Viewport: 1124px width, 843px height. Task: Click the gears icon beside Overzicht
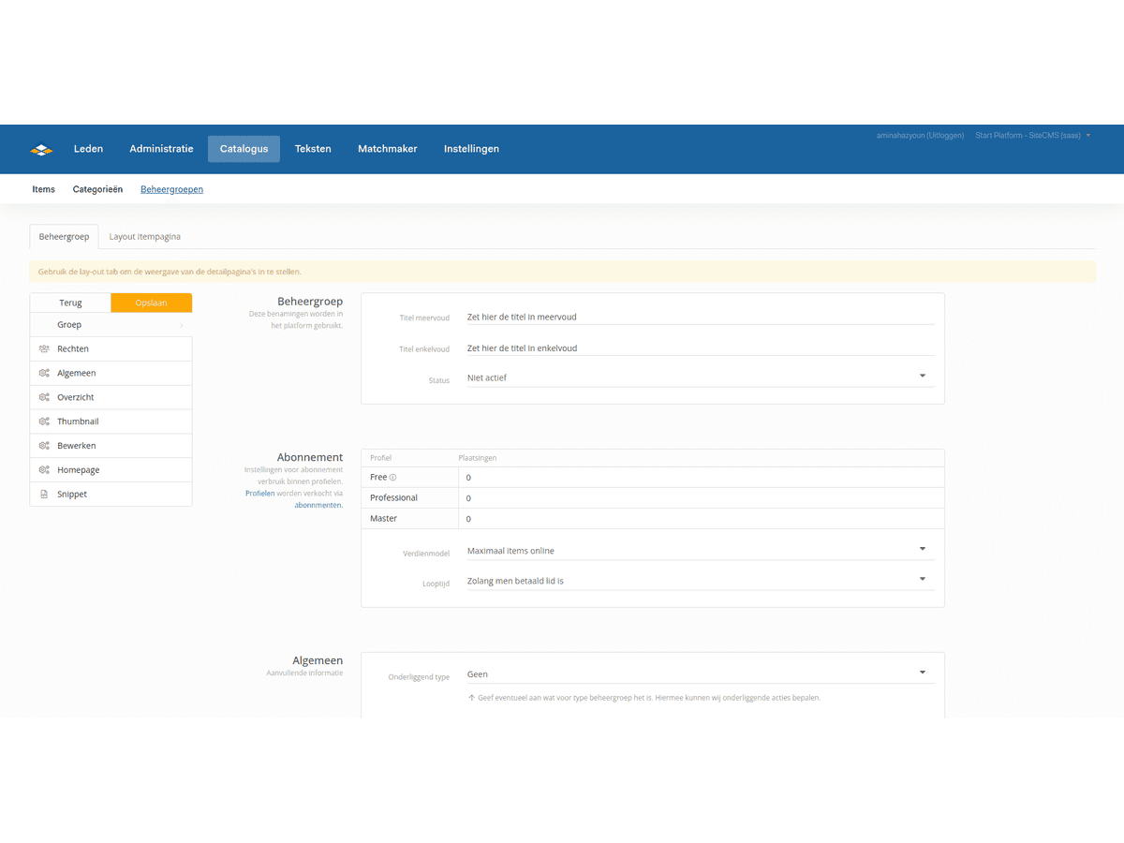tap(44, 397)
